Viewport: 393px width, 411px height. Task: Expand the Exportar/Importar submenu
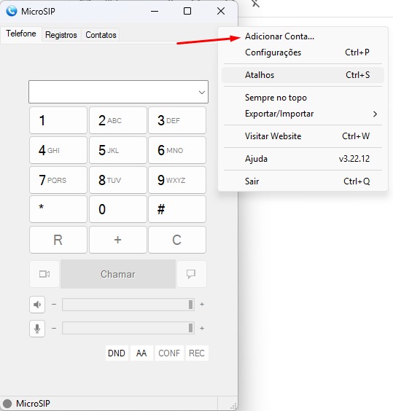pos(303,114)
